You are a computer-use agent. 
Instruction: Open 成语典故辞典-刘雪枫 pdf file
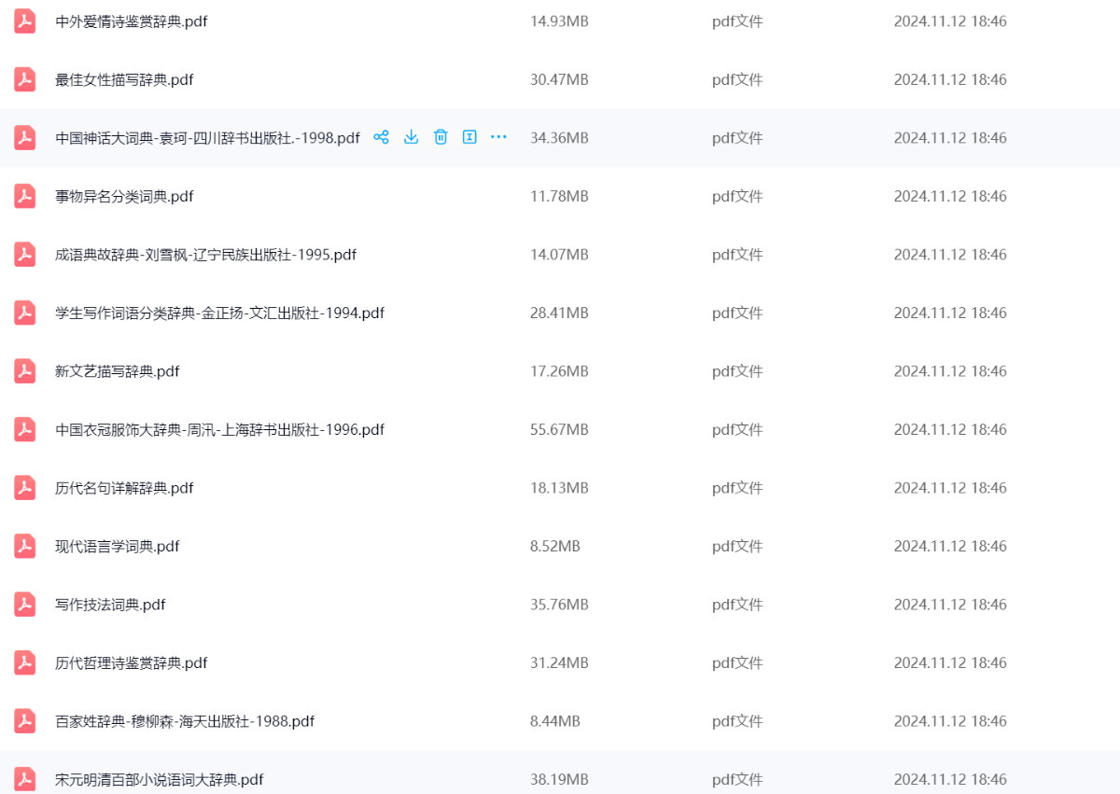pyautogui.click(x=205, y=255)
